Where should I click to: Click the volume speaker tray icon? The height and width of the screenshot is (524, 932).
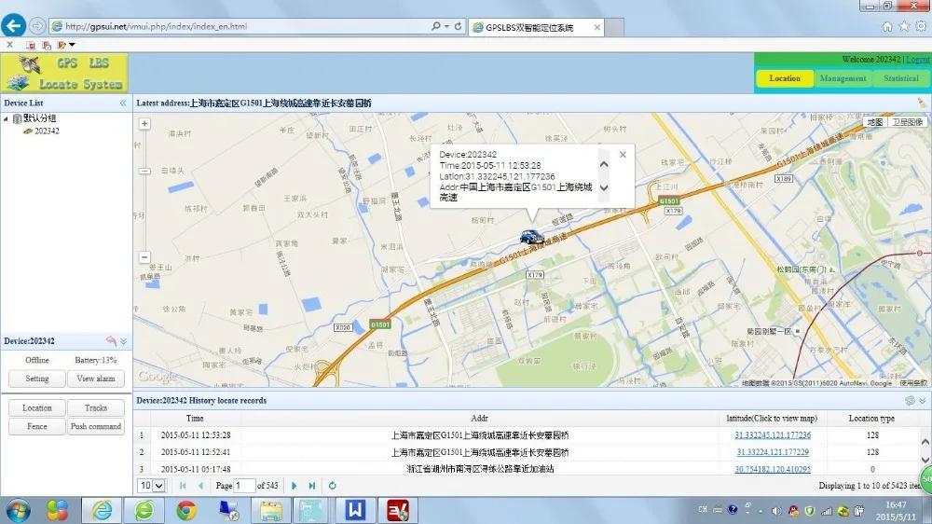click(776, 510)
